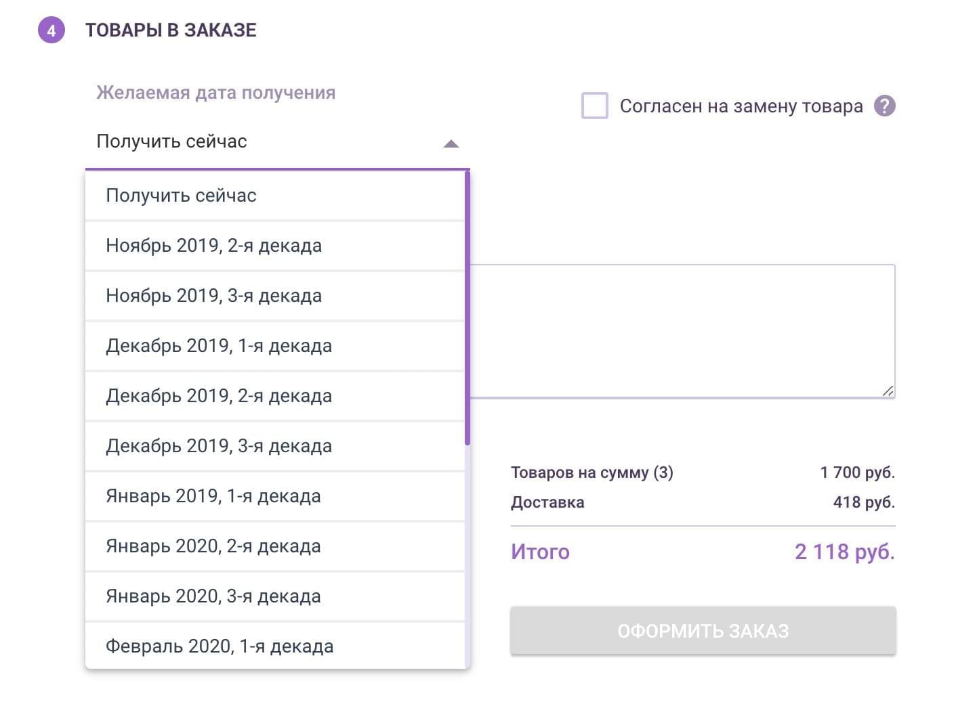Image resolution: width=977 pixels, height=727 pixels.
Task: Pick 'Январь 2020, 2-я декада'
Action: [274, 546]
